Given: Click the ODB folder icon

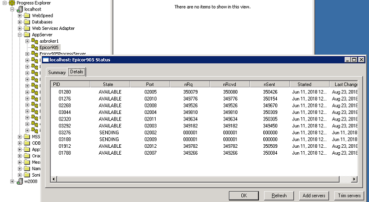Looking at the screenshot, I should point(27,143).
